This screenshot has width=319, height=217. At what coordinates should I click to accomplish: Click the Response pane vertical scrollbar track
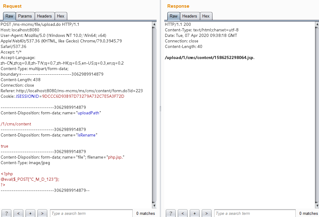tap(317, 115)
